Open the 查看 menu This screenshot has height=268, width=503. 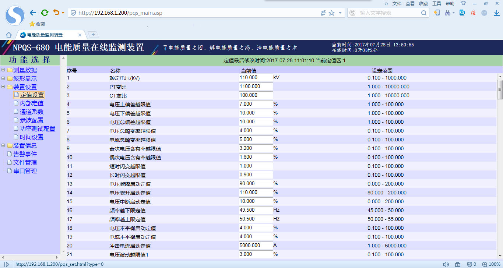point(410,4)
